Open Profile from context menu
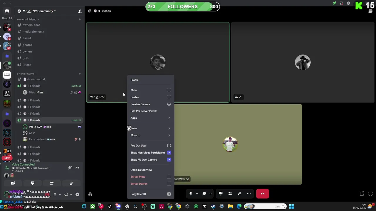Viewport: 376px width, 211px height. tap(151, 80)
